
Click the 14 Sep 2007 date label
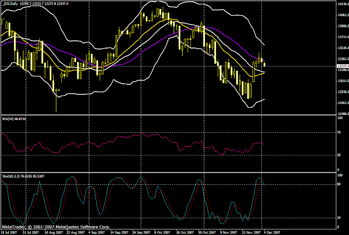click(x=119, y=233)
